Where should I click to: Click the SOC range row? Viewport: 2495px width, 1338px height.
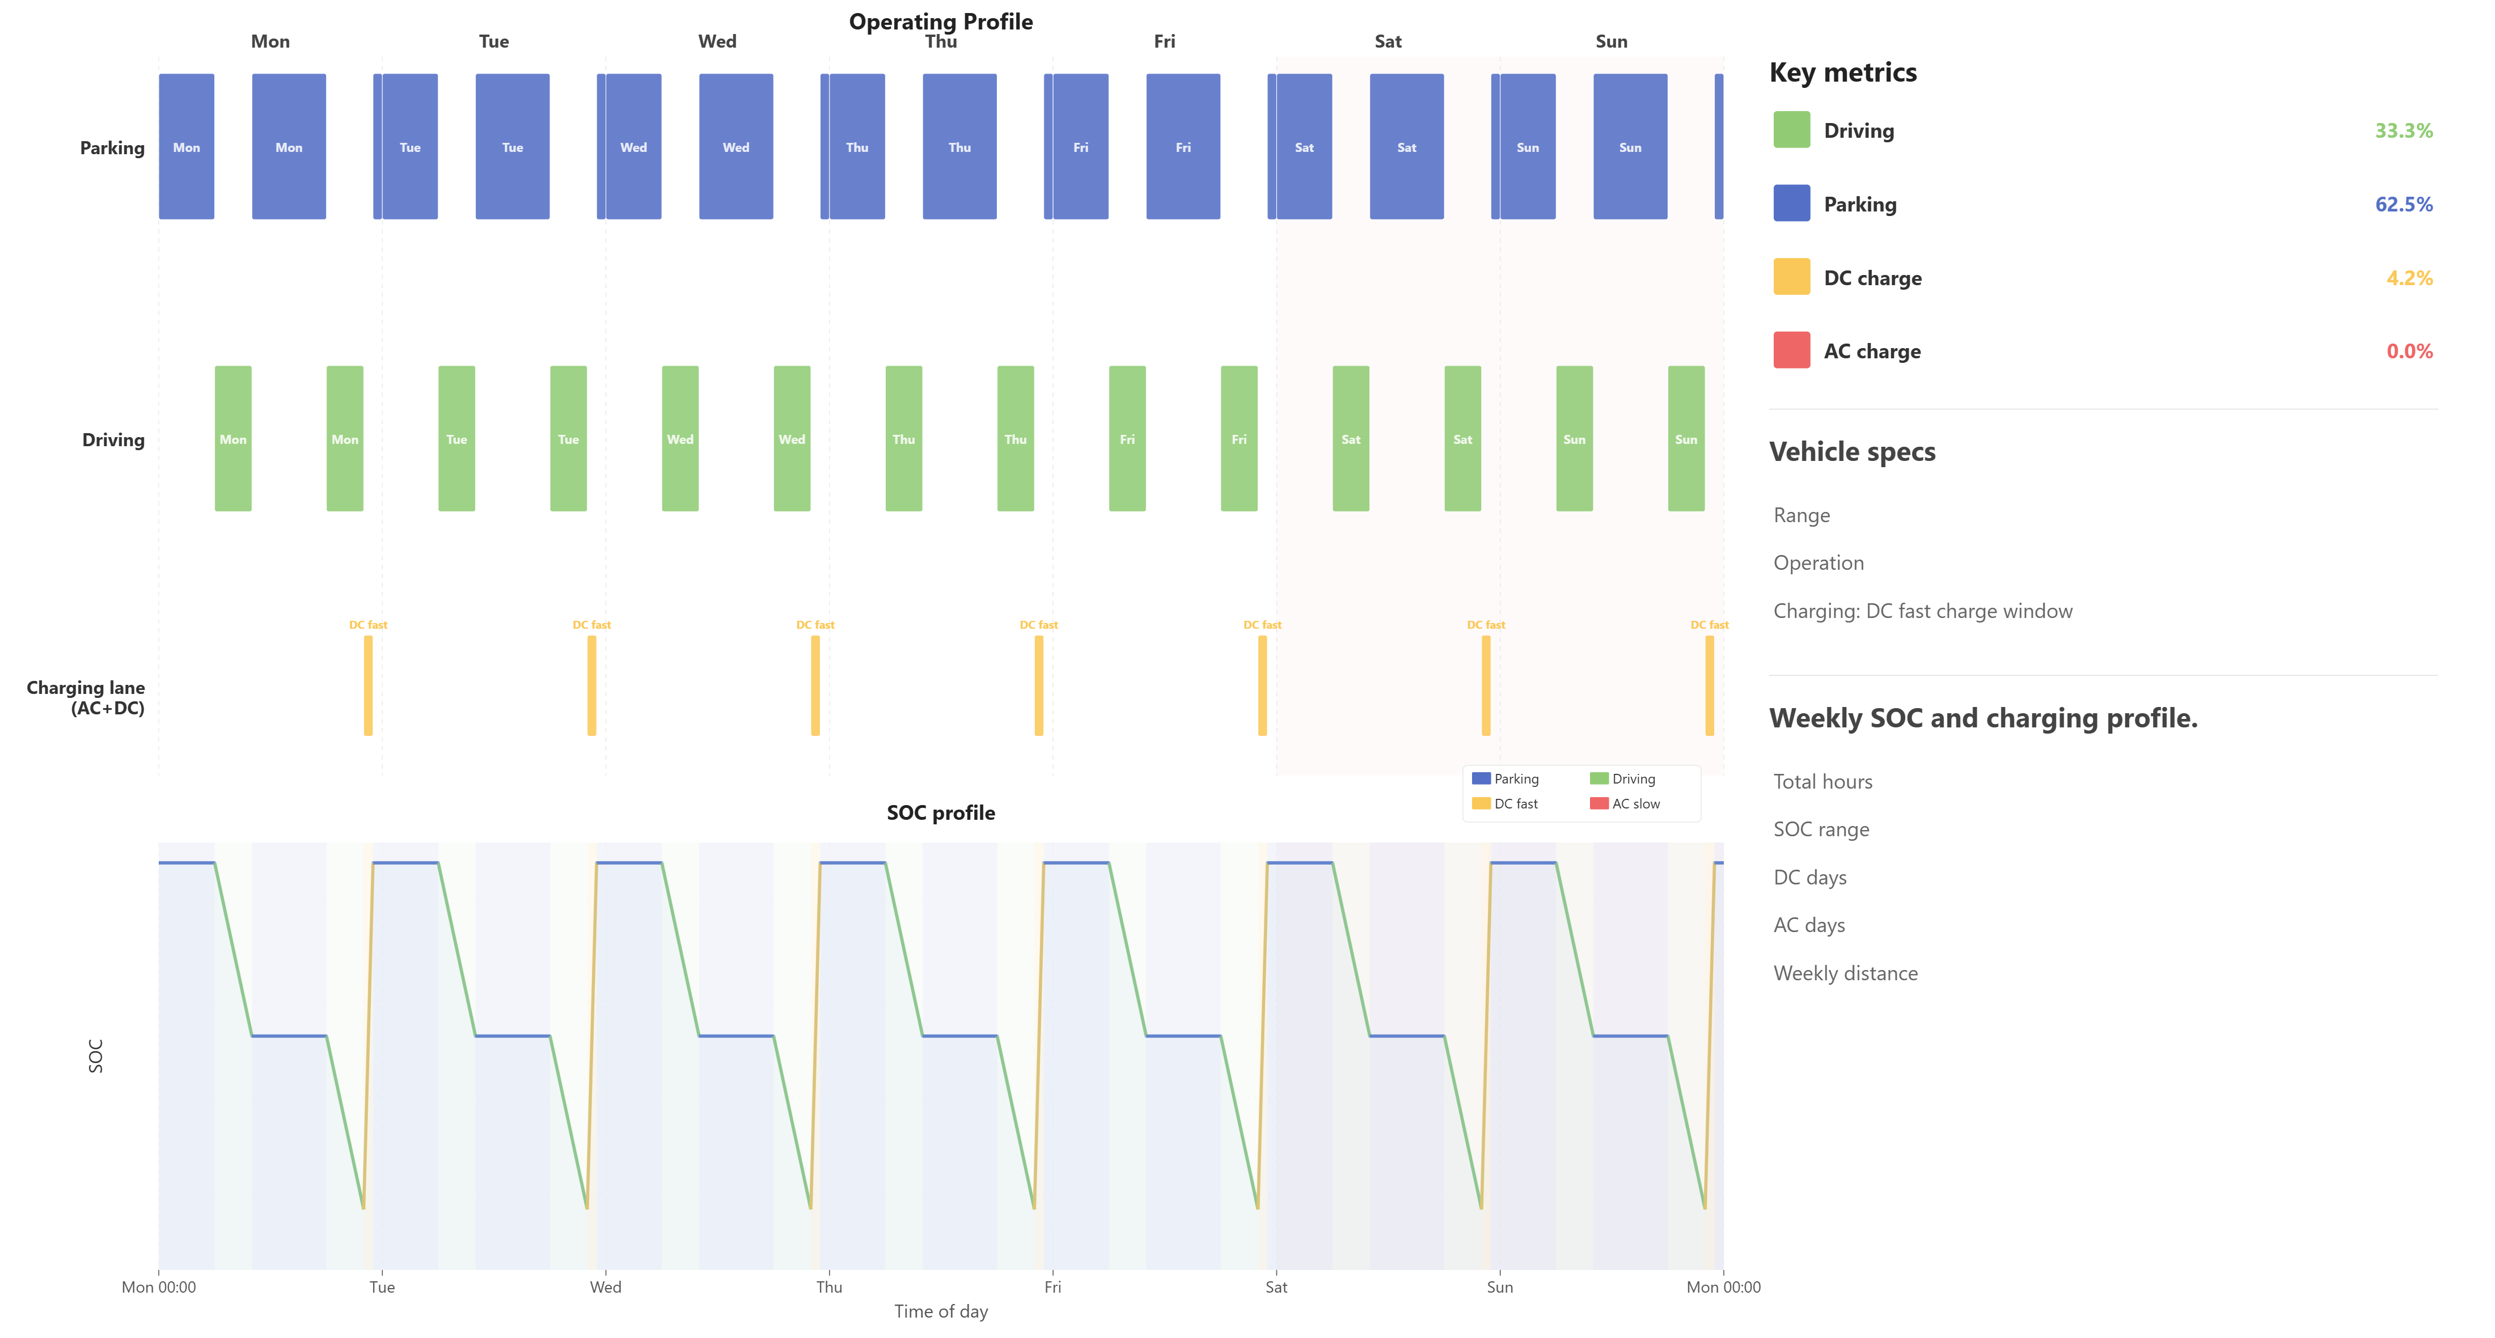pyautogui.click(x=1821, y=829)
